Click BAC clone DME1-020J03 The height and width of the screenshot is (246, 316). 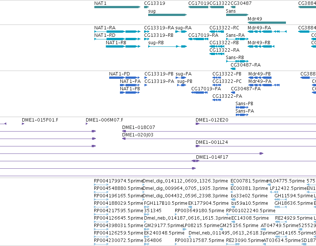pos(219,139)
